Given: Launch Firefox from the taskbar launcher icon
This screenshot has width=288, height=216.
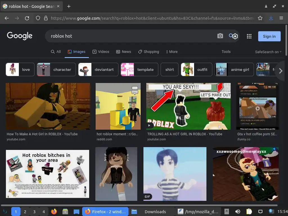Looking at the screenshot, I should (x=54, y=211).
